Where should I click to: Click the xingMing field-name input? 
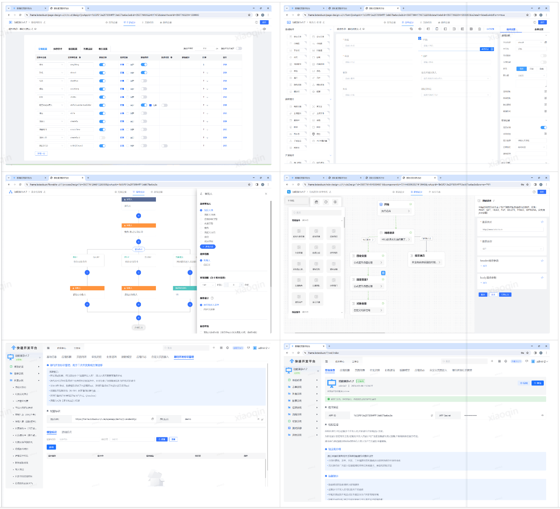click(81, 65)
